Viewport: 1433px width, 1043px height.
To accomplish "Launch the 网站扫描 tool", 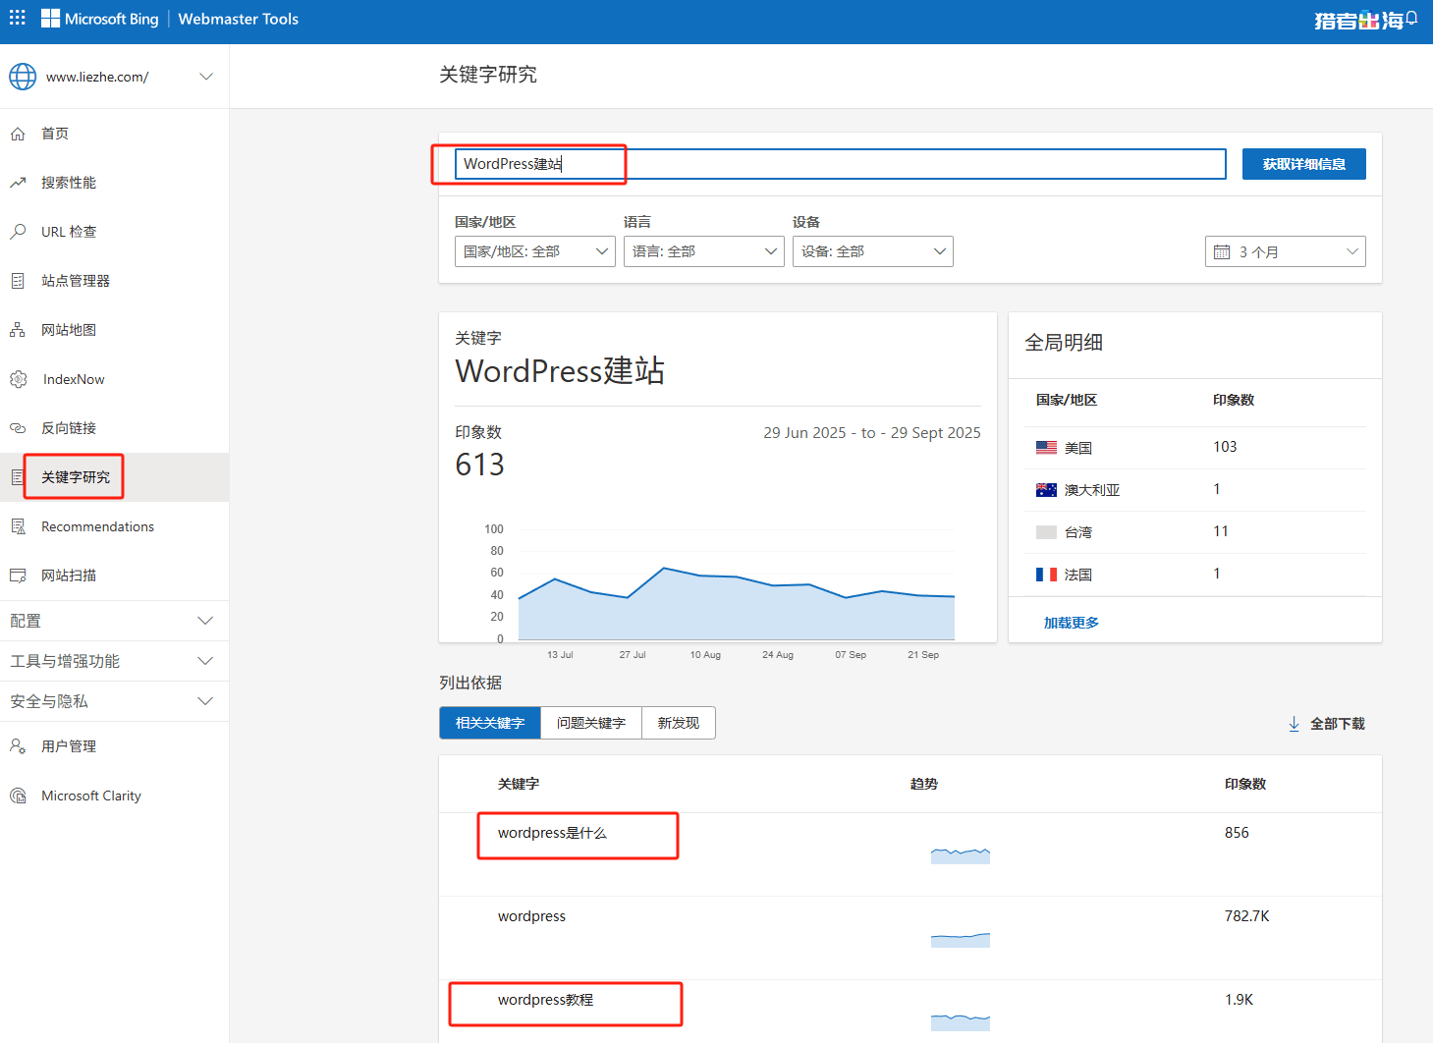I will pos(68,575).
